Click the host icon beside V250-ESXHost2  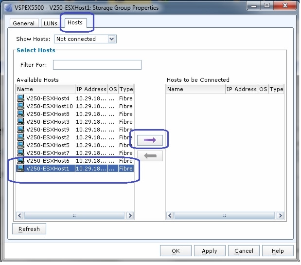tap(20, 137)
